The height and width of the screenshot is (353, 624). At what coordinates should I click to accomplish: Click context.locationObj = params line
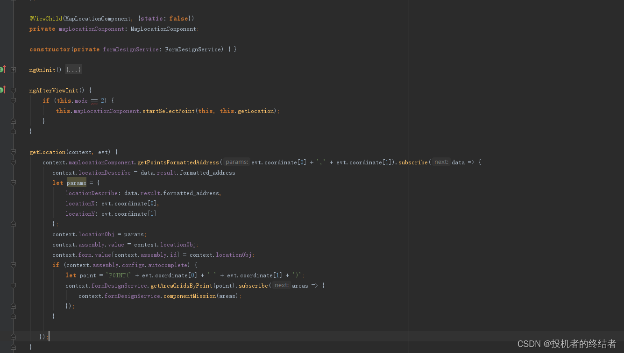pyautogui.click(x=99, y=234)
